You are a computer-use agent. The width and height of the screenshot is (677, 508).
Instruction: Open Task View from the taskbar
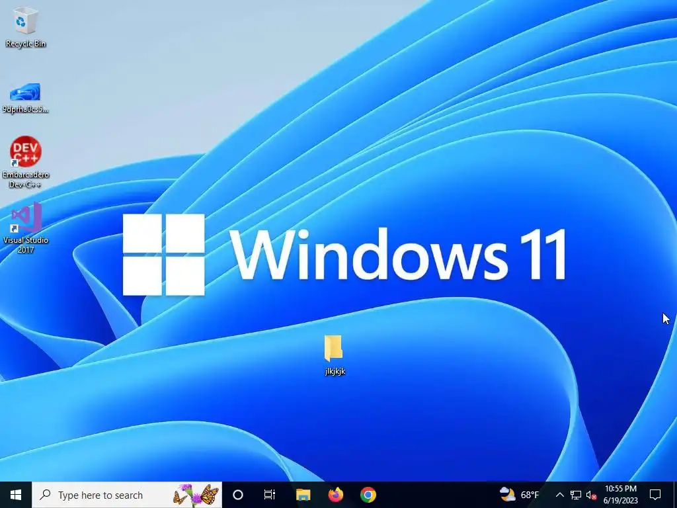coord(270,495)
